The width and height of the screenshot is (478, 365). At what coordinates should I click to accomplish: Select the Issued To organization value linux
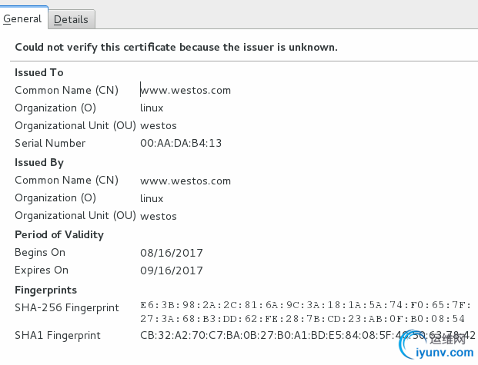pos(152,108)
